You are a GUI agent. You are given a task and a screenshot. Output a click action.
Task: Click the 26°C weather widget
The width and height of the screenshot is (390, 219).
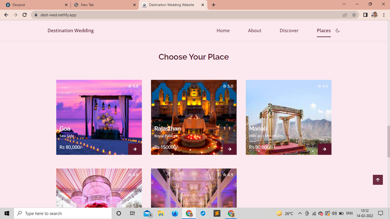tap(285, 213)
